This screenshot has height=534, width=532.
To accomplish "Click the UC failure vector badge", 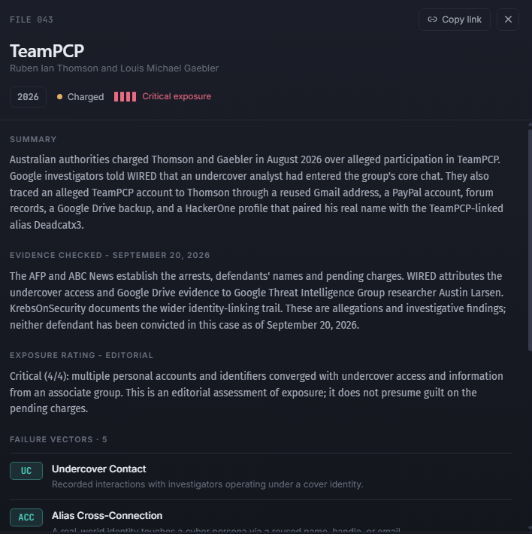I will tap(26, 471).
